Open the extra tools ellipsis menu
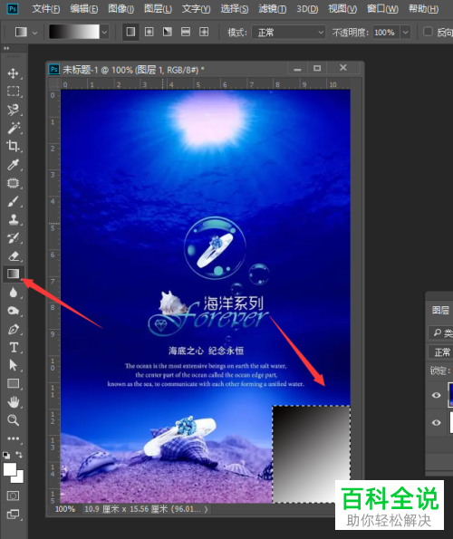This screenshot has height=539, width=453. 13,438
